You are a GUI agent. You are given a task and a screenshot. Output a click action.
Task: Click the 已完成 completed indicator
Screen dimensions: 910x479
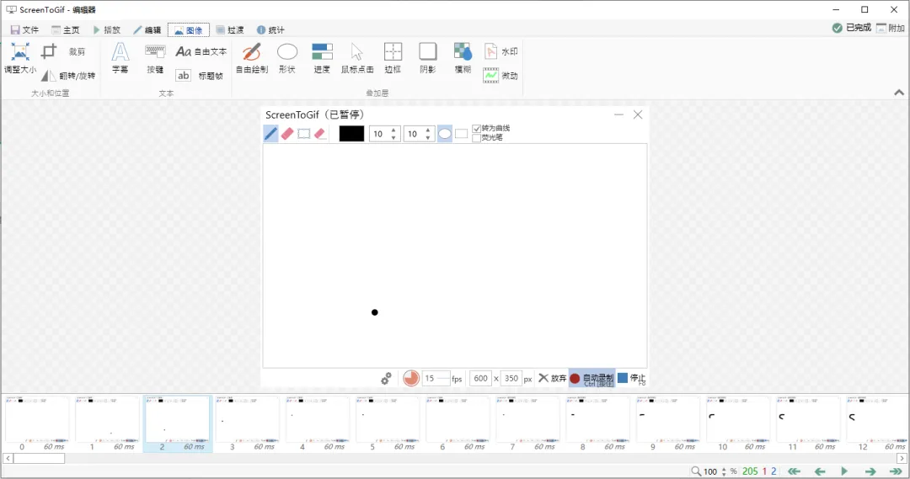click(x=851, y=28)
